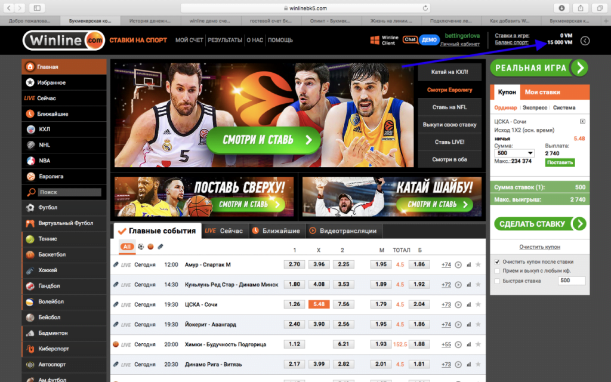
Task: Select Система bet type
Action: click(x=564, y=107)
